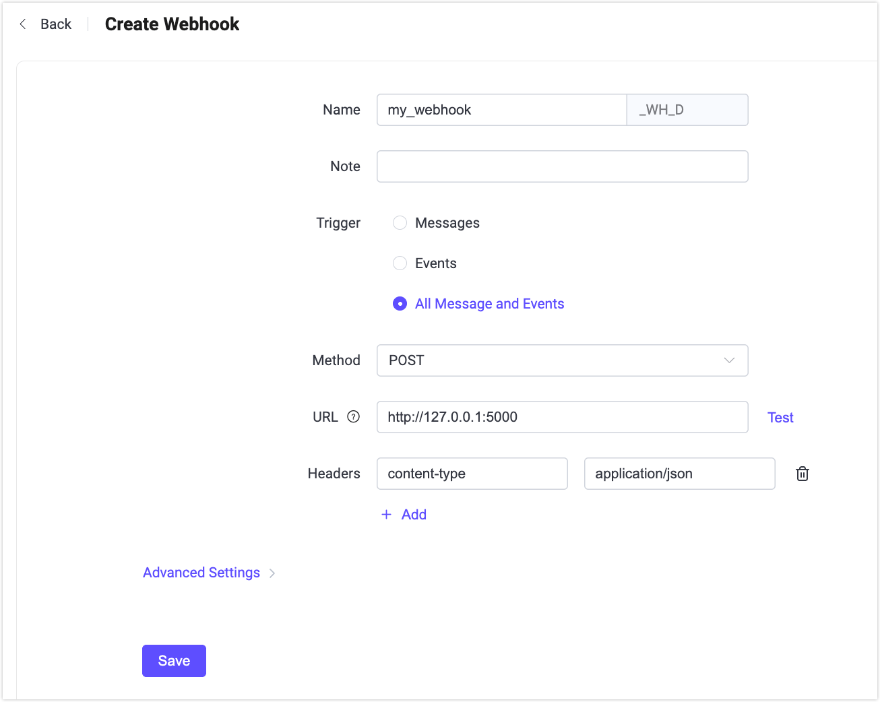The height and width of the screenshot is (702, 880).
Task: Click the empty Note input field
Action: [x=562, y=166]
